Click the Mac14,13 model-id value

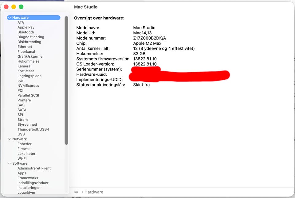pos(142,33)
